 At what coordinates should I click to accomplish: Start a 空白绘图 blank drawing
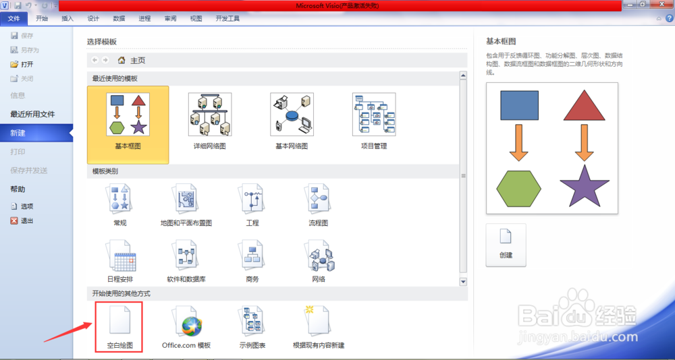pos(119,326)
